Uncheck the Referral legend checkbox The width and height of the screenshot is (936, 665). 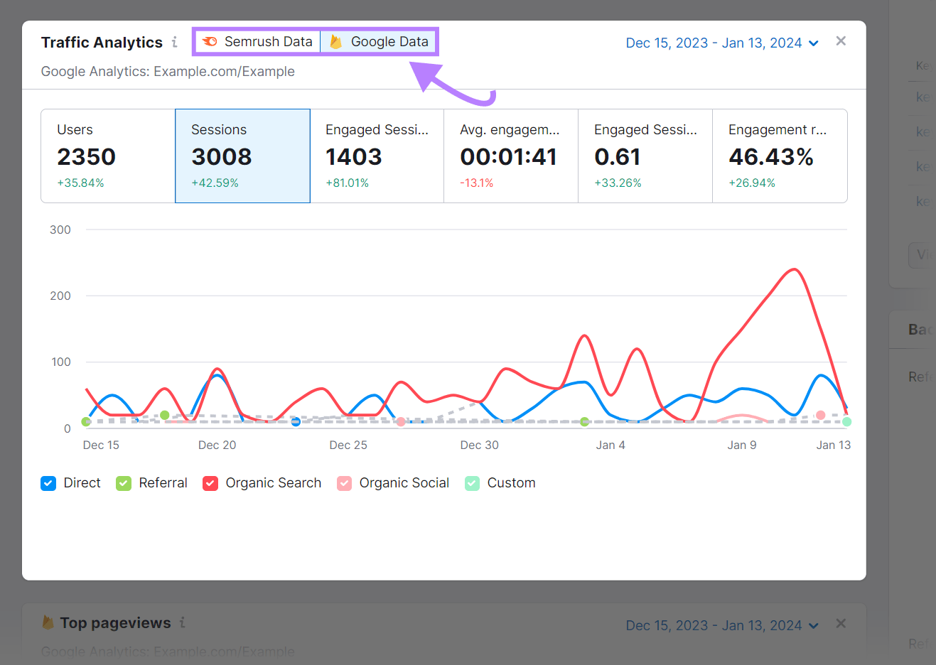[123, 483]
